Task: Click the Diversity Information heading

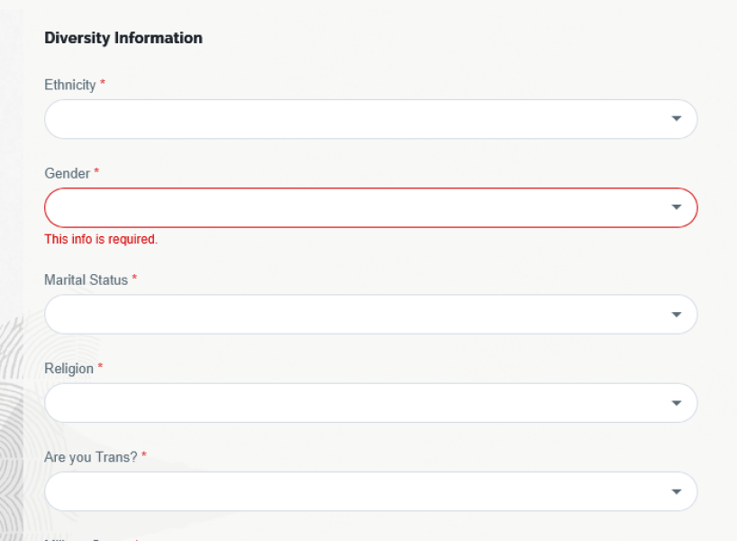Action: [123, 38]
